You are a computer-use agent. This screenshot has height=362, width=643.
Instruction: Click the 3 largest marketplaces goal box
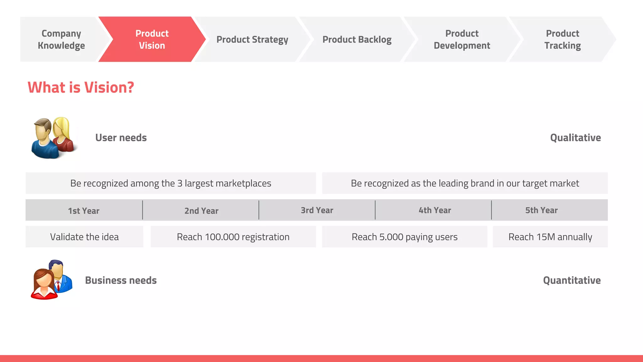171,183
